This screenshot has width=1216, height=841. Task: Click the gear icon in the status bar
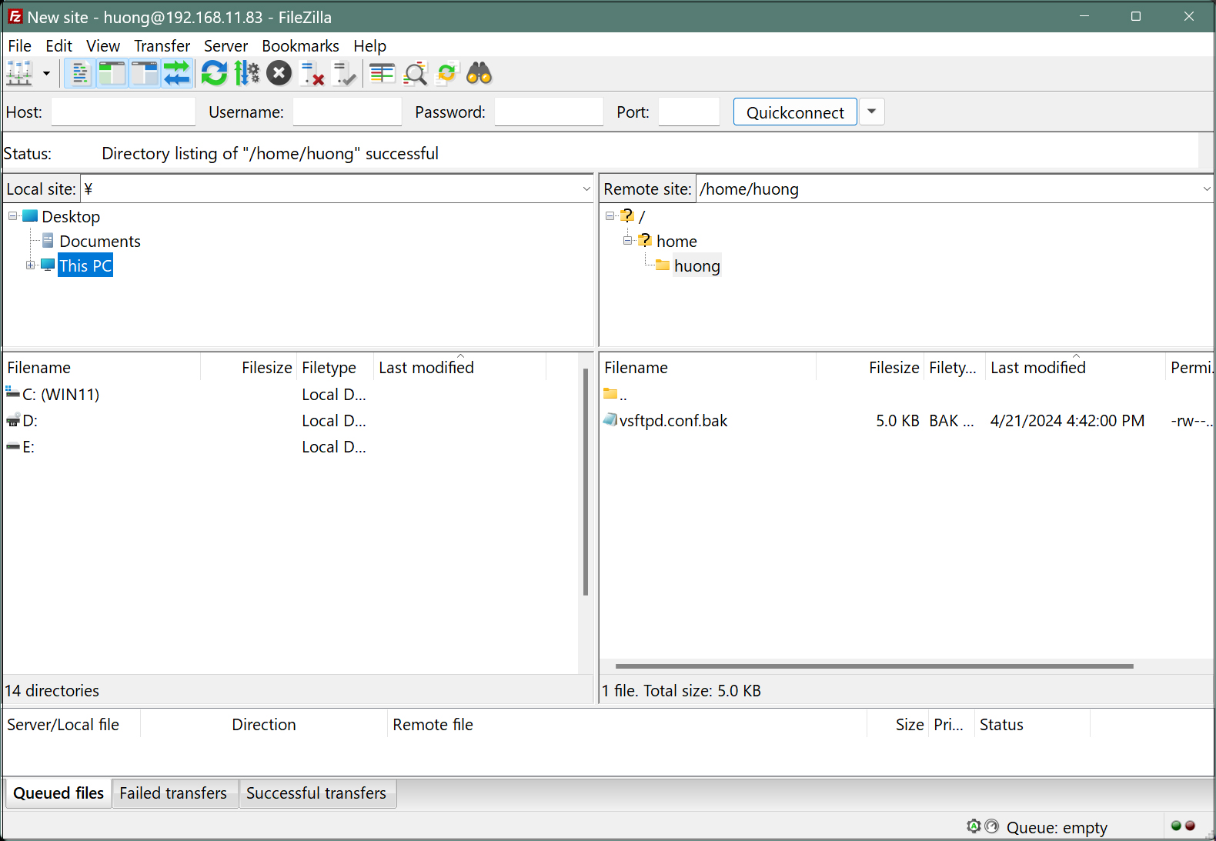click(x=974, y=826)
